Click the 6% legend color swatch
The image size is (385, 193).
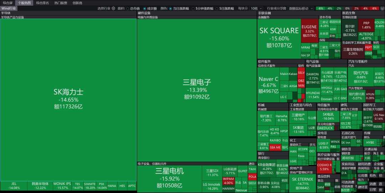click(x=375, y=8)
